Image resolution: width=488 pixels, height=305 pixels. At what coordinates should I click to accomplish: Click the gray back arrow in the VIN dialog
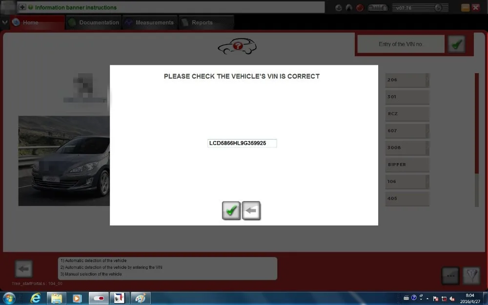point(251,211)
